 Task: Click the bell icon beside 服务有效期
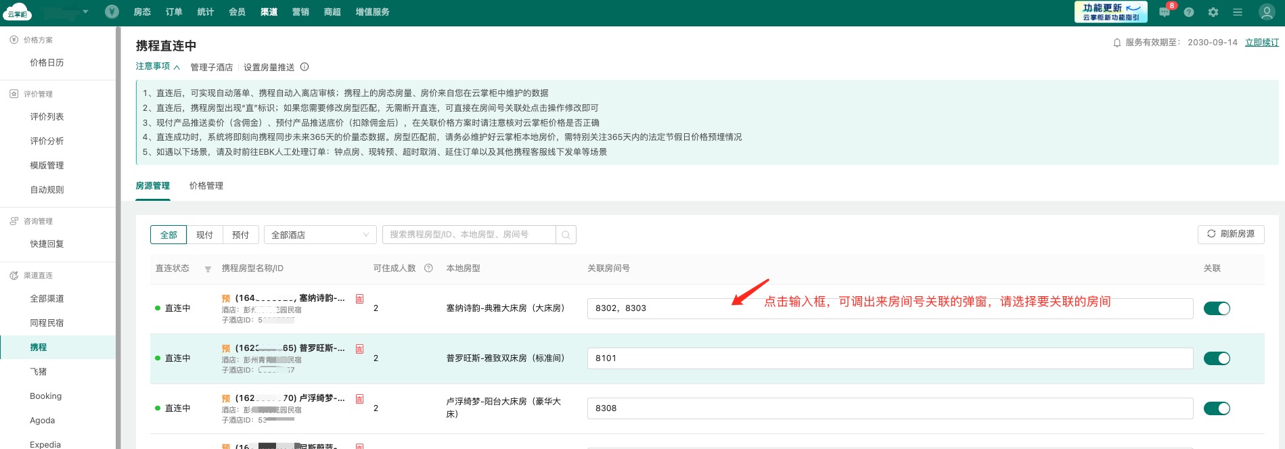[1117, 43]
